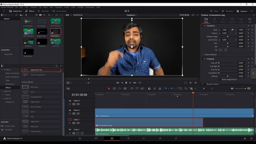Edit the Zoom X value field
The image size is (256, 144).
tap(224, 30)
